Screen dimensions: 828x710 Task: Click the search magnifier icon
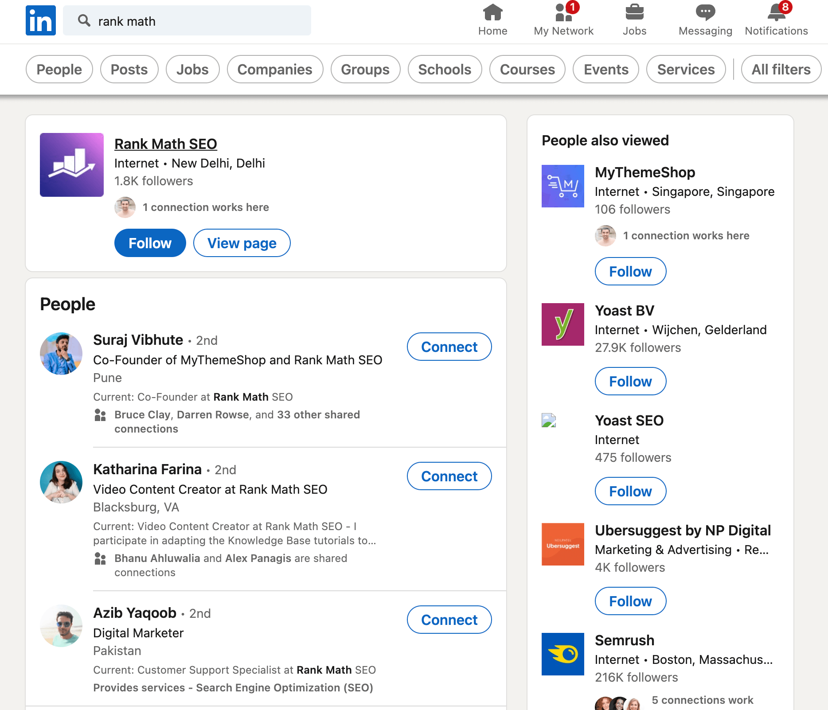pyautogui.click(x=84, y=20)
